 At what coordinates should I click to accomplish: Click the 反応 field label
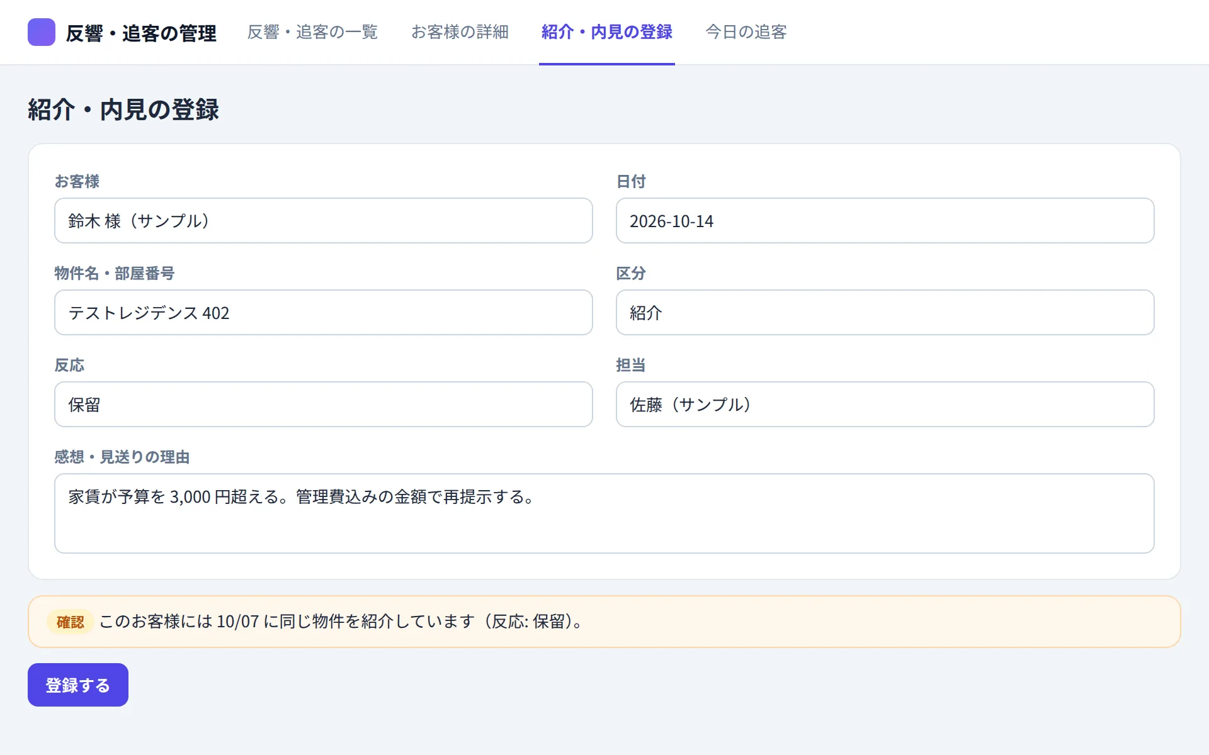(69, 365)
